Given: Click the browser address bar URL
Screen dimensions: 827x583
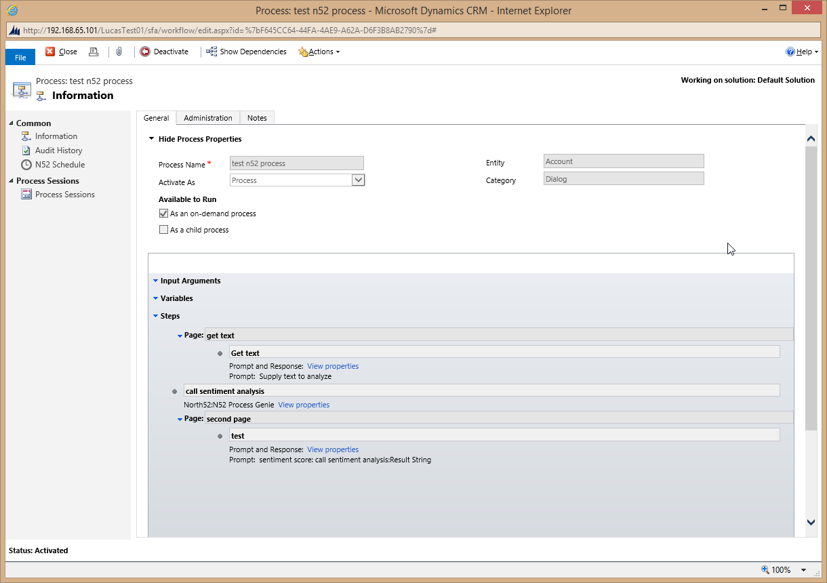Looking at the screenshot, I should (230, 31).
